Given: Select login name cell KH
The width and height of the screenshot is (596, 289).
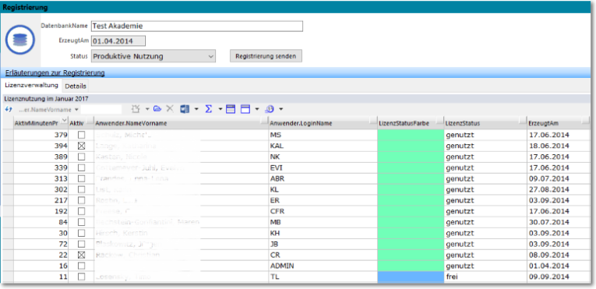Looking at the screenshot, I should [x=323, y=233].
